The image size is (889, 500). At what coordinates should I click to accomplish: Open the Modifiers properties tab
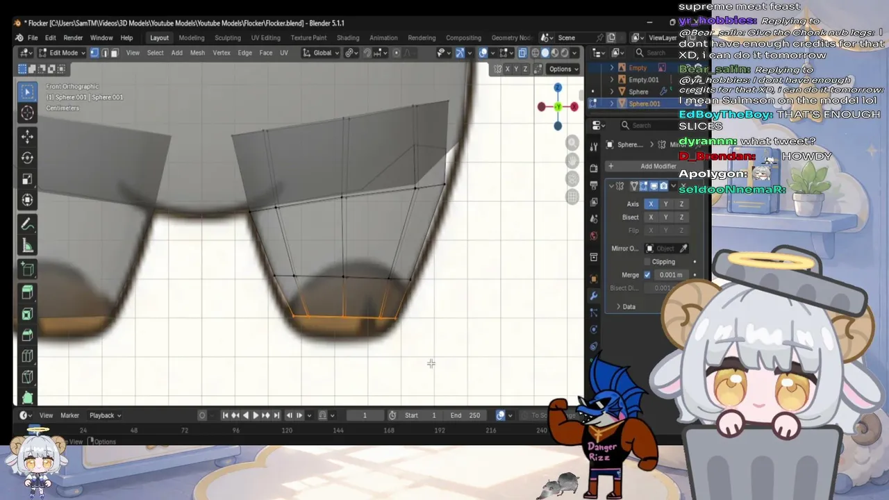(x=594, y=296)
